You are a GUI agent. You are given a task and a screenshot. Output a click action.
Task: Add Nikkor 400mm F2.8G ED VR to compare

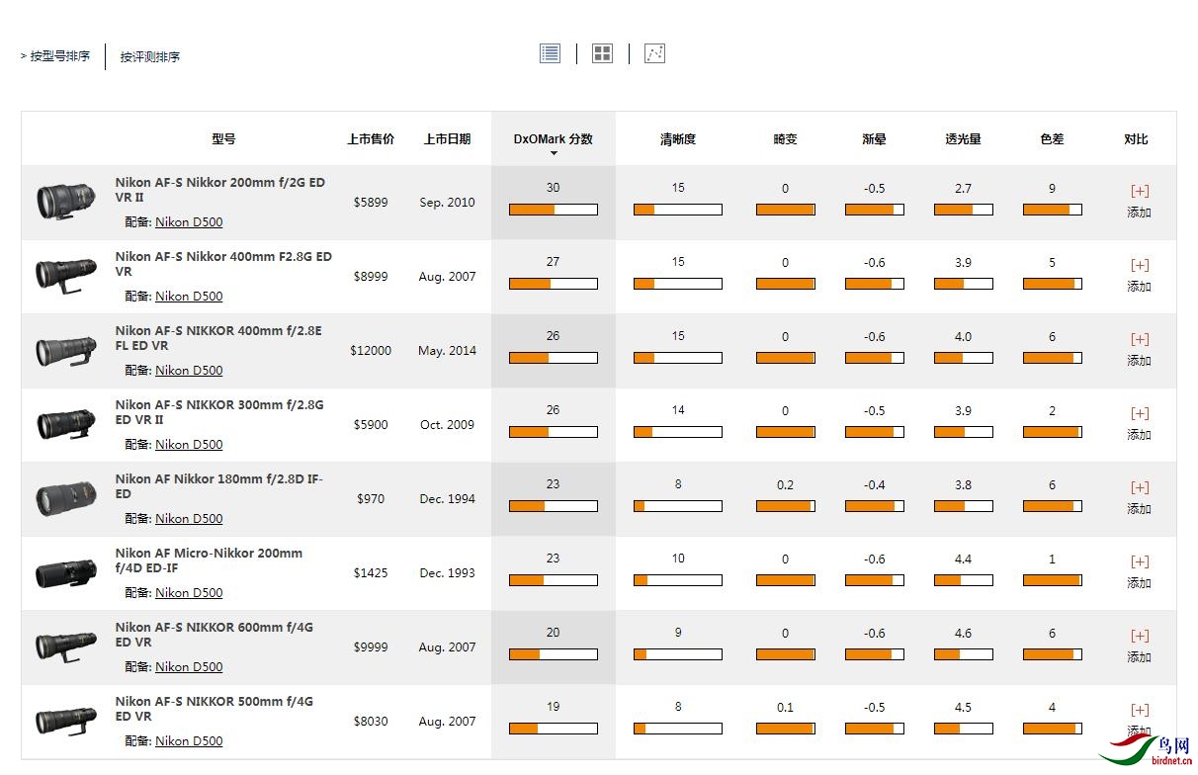tap(1139, 265)
